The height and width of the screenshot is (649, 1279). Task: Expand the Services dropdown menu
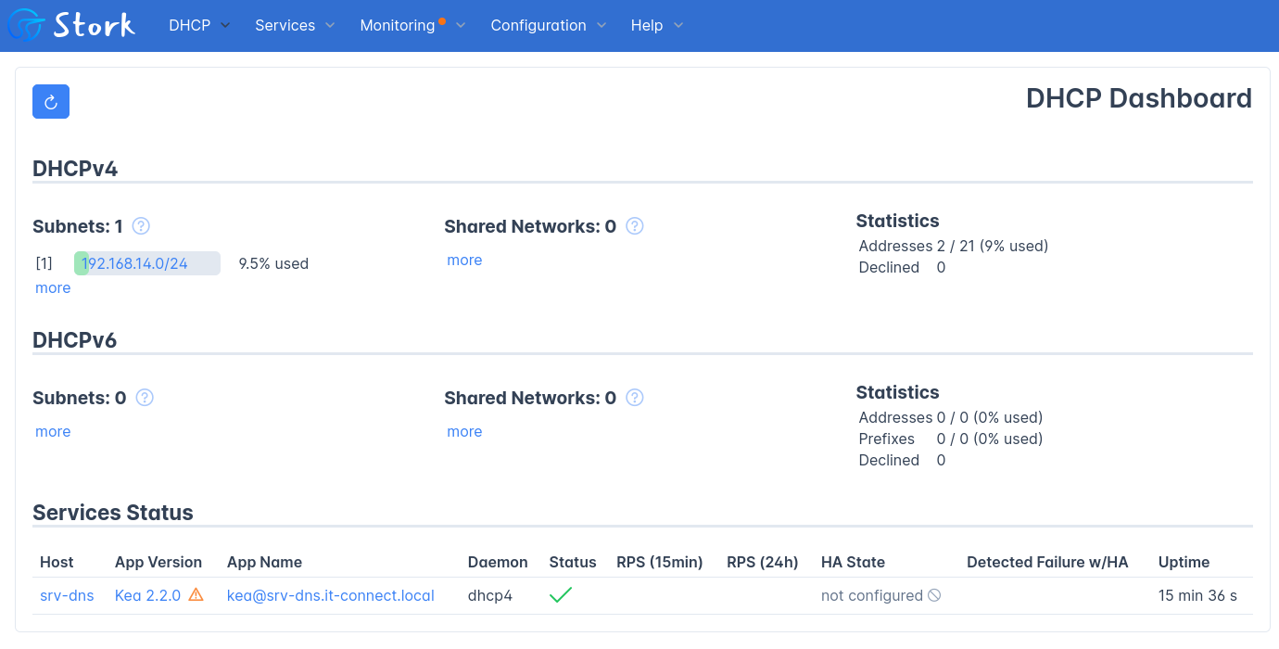click(x=294, y=26)
